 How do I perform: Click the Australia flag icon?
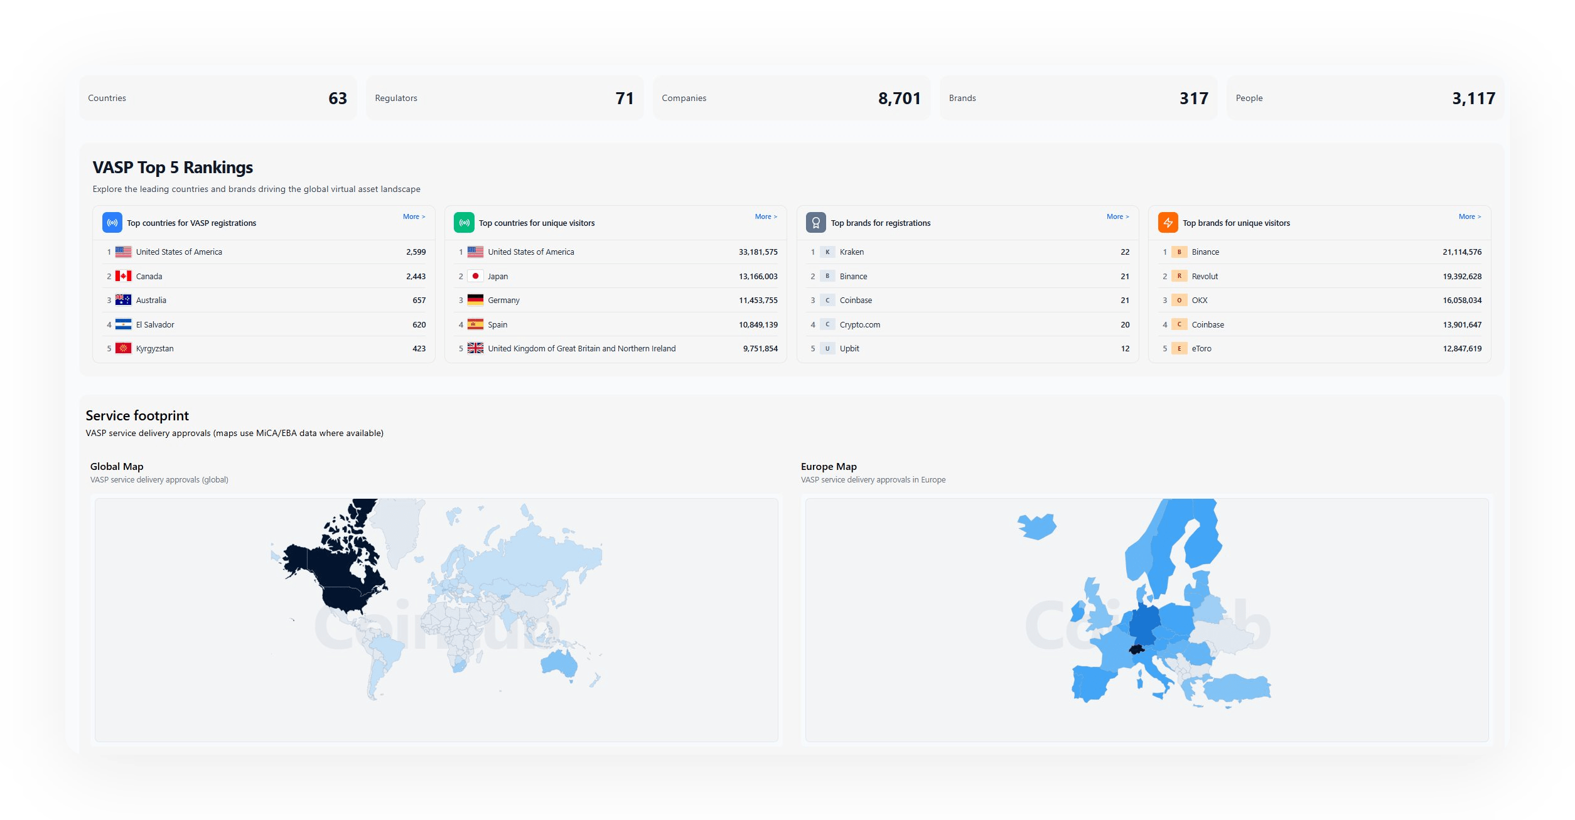124,300
